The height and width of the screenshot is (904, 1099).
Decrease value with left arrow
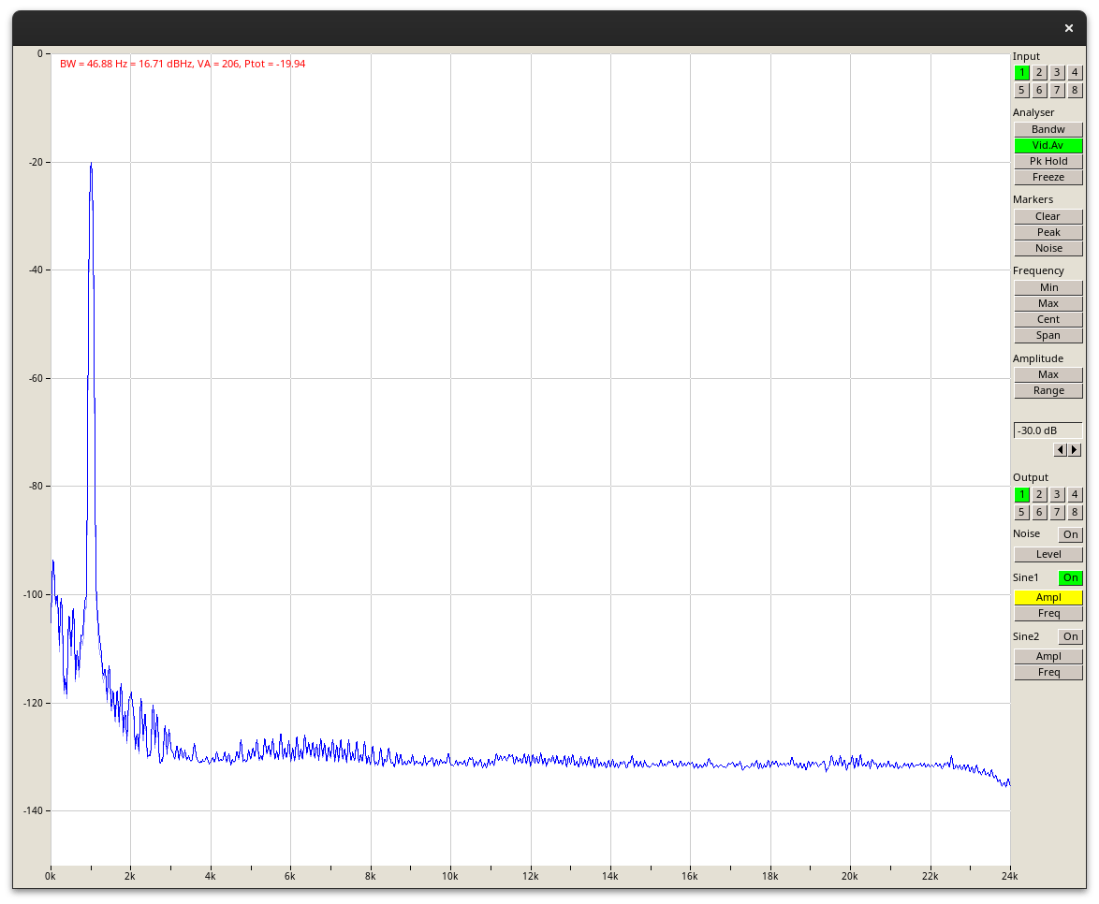click(x=1061, y=450)
